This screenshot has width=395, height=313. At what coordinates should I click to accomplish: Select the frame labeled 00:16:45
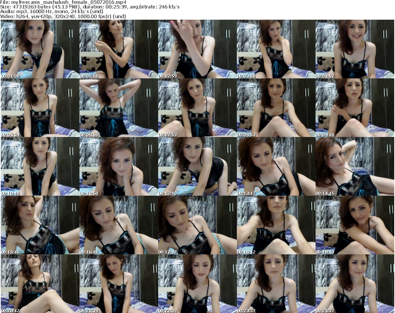pos(119,225)
